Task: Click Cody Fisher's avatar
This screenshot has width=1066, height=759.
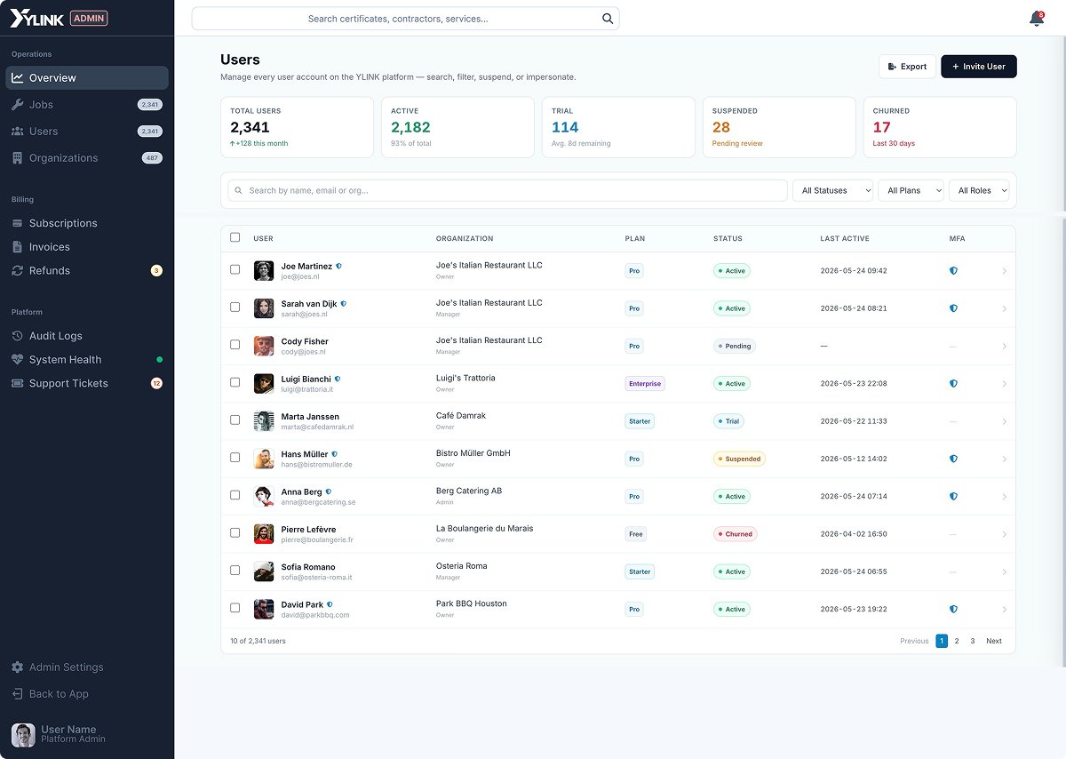Action: click(264, 346)
